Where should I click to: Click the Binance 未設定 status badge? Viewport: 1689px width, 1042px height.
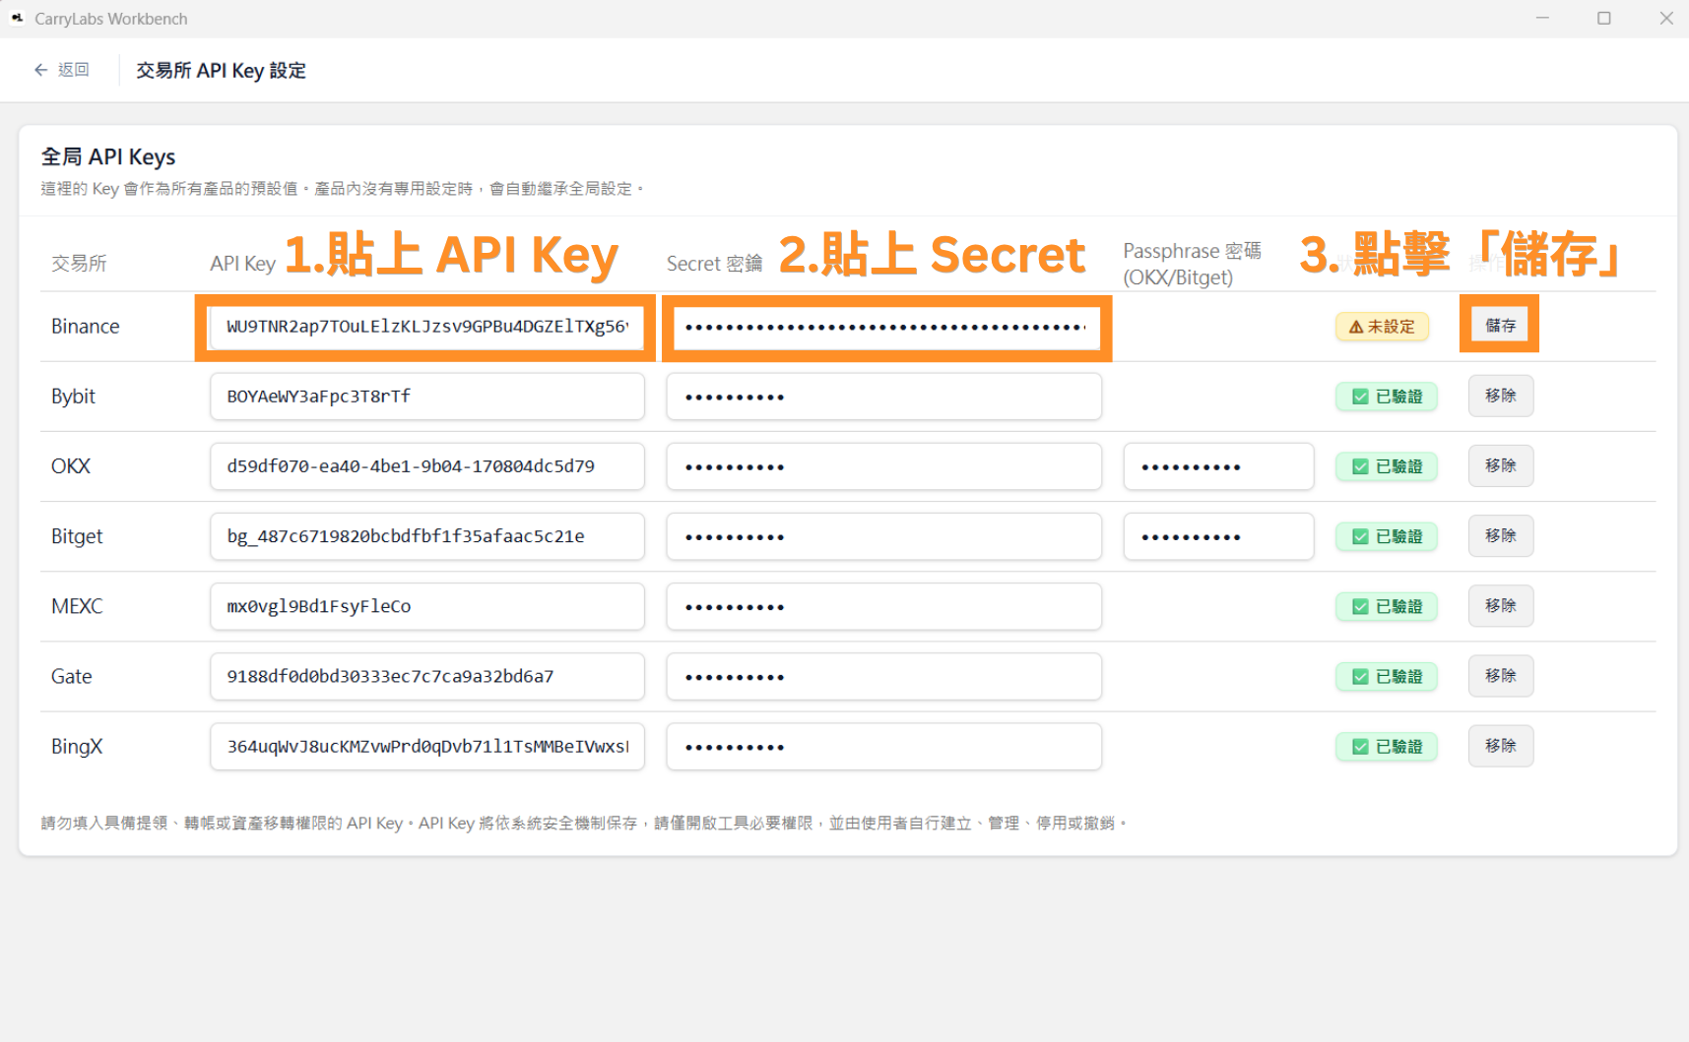click(x=1382, y=327)
